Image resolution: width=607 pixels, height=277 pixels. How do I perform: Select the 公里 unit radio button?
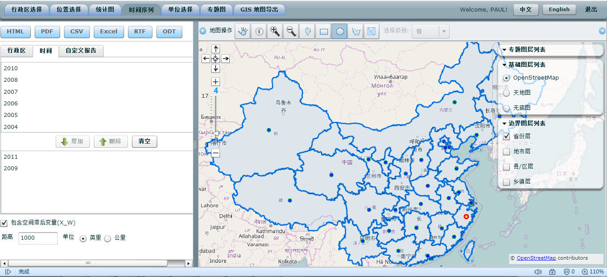point(108,239)
